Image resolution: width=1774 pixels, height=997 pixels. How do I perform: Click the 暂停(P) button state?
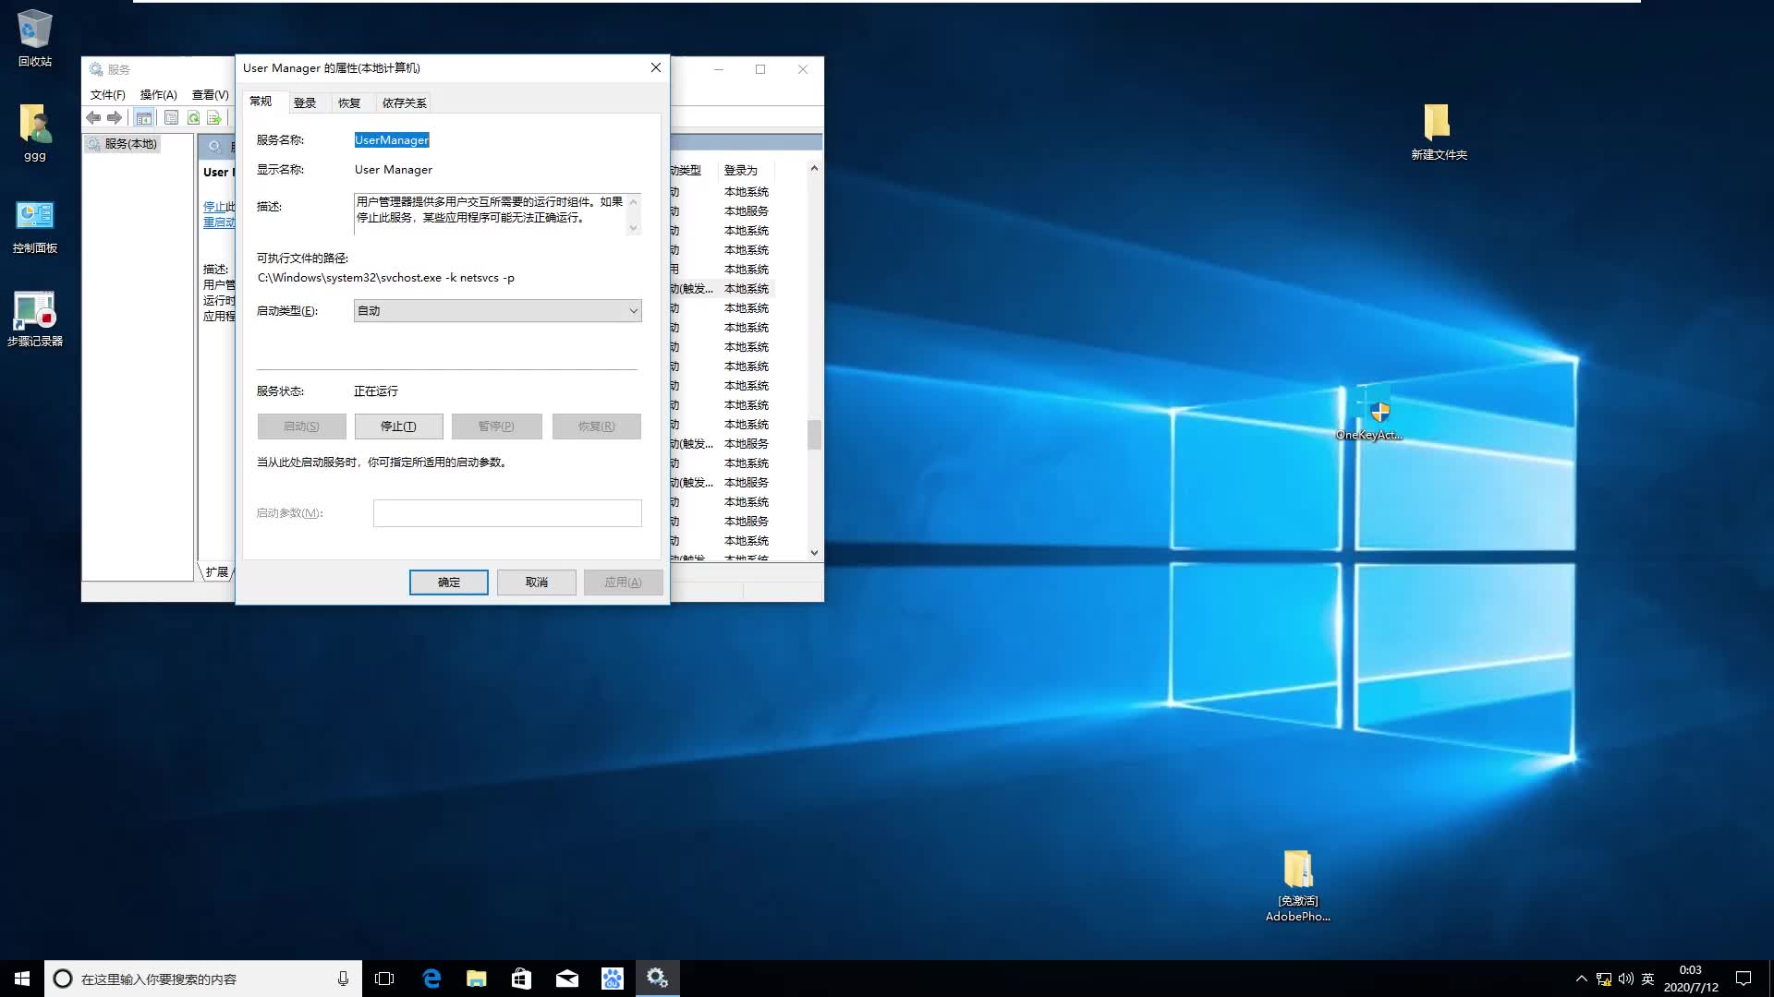pyautogui.click(x=496, y=426)
